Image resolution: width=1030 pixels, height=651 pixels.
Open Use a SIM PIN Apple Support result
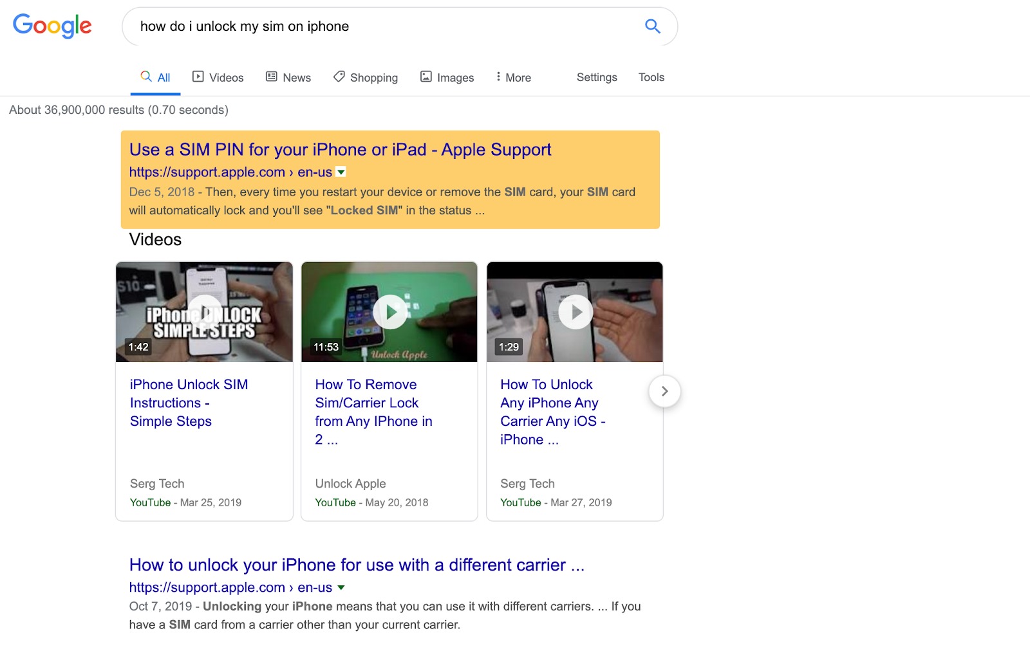click(340, 149)
